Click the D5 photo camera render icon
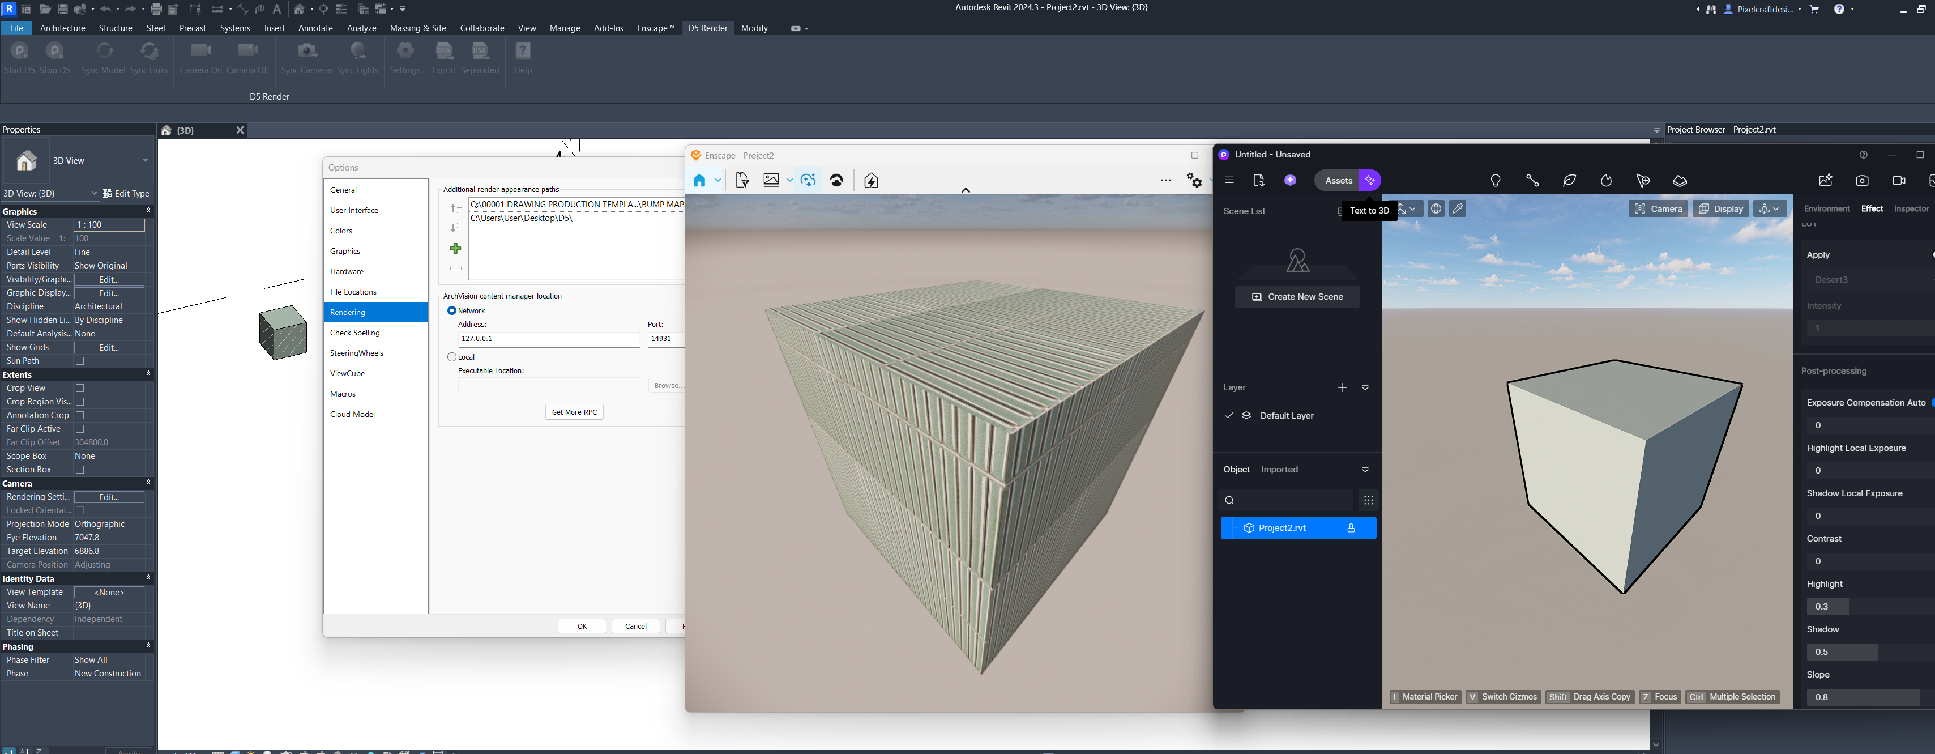Screen dimensions: 1935x754 (x=1862, y=180)
